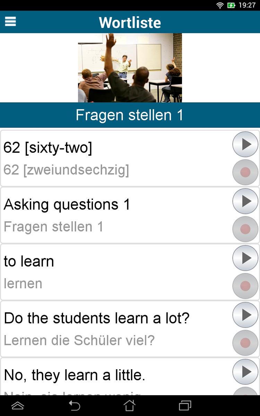Viewport: 260px width, 416px height.
Task: Play audio for '62 [sixty-two]'
Action: pos(245,144)
